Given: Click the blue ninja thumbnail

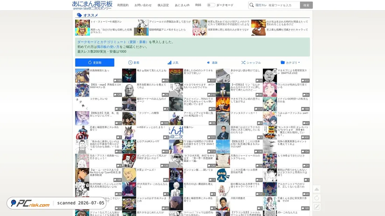Looking at the screenshot, I should [x=223, y=175].
